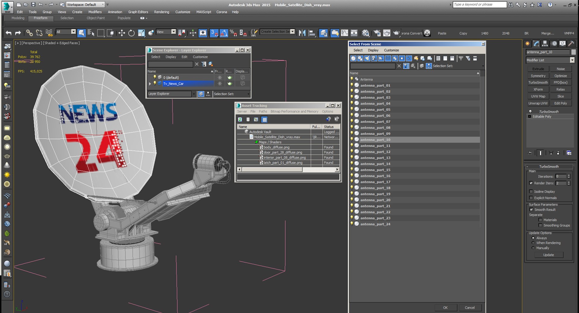This screenshot has height=313, width=579.
Task: Activate the Unlink Selection tool
Action: point(39,33)
